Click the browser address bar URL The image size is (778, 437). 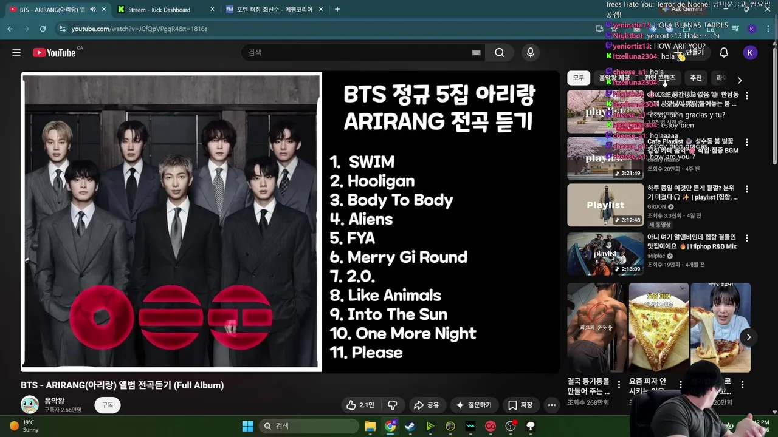point(139,29)
